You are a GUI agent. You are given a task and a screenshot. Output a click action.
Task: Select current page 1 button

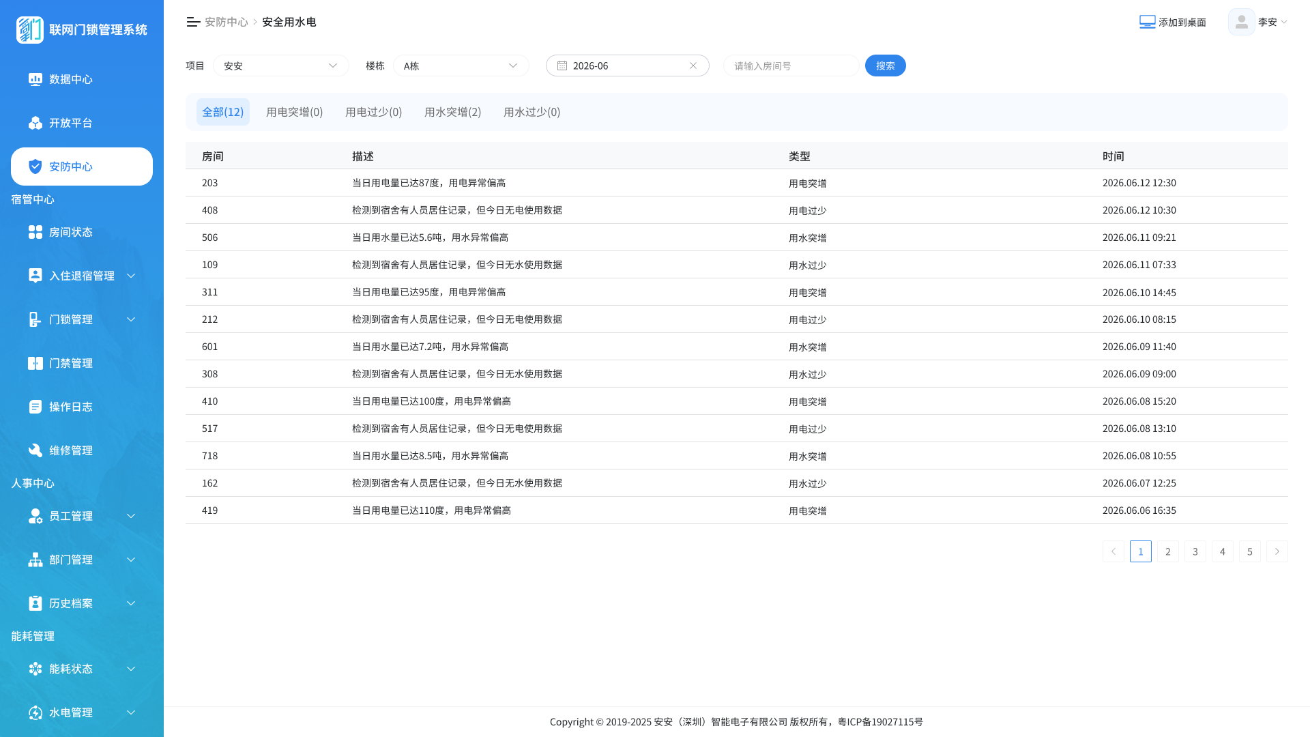pyautogui.click(x=1141, y=551)
